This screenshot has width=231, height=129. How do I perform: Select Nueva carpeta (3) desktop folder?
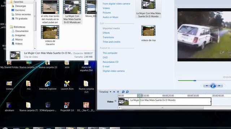tap(48, 65)
